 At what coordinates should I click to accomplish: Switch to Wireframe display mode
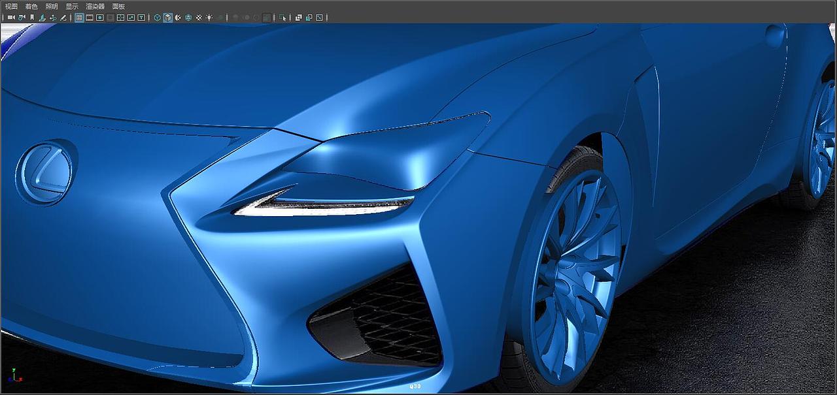pyautogui.click(x=158, y=18)
